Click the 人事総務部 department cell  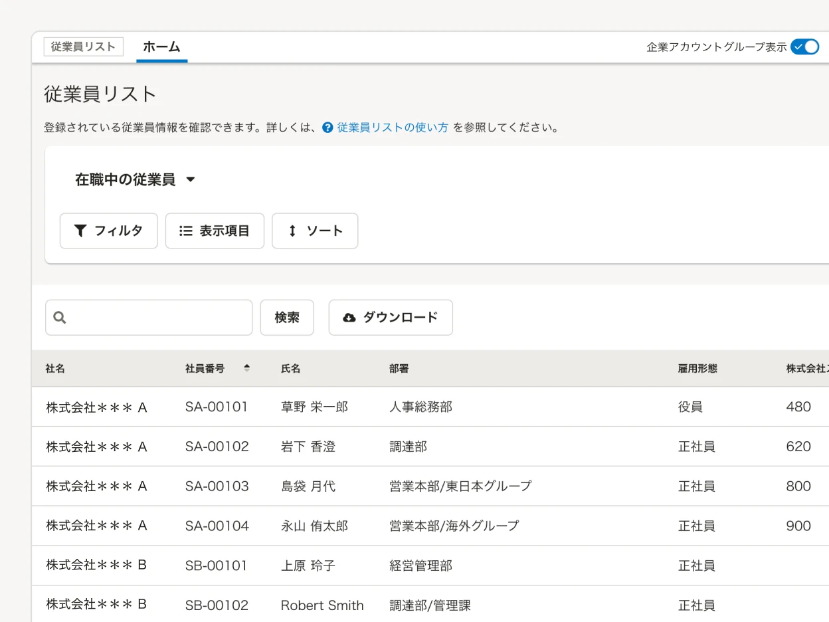click(x=420, y=407)
